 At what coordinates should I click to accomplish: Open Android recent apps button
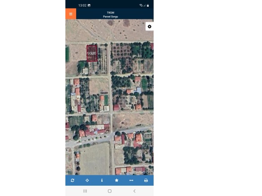point(85,191)
